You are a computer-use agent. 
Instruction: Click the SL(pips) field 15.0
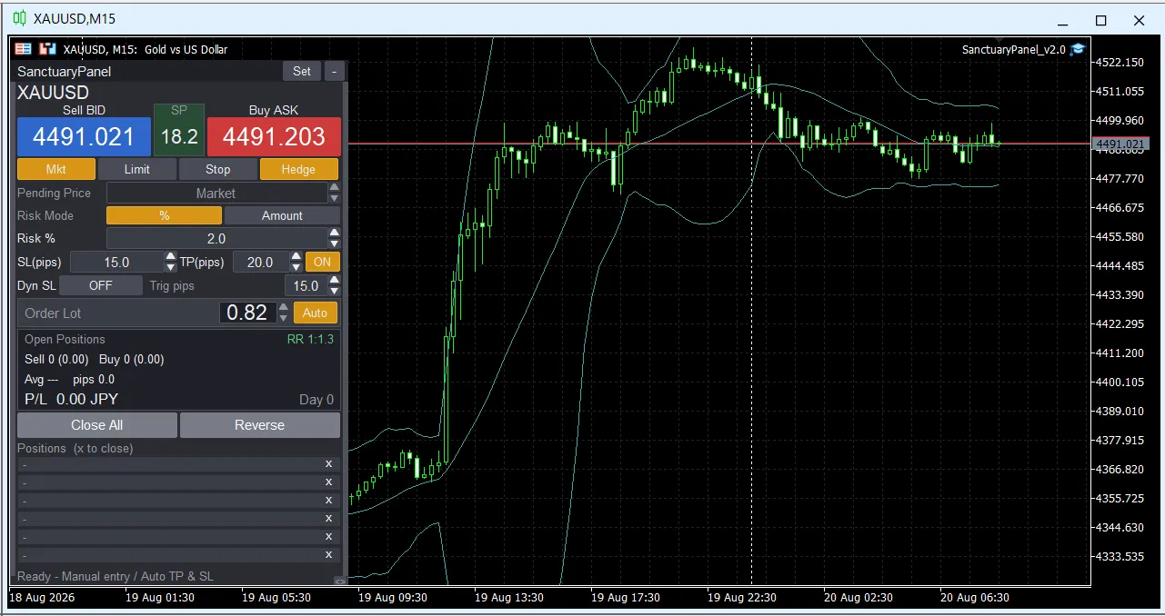[x=116, y=262]
